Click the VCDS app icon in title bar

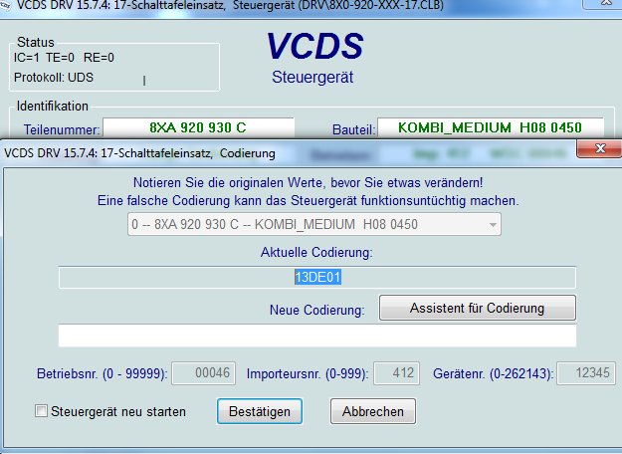pos(6,5)
